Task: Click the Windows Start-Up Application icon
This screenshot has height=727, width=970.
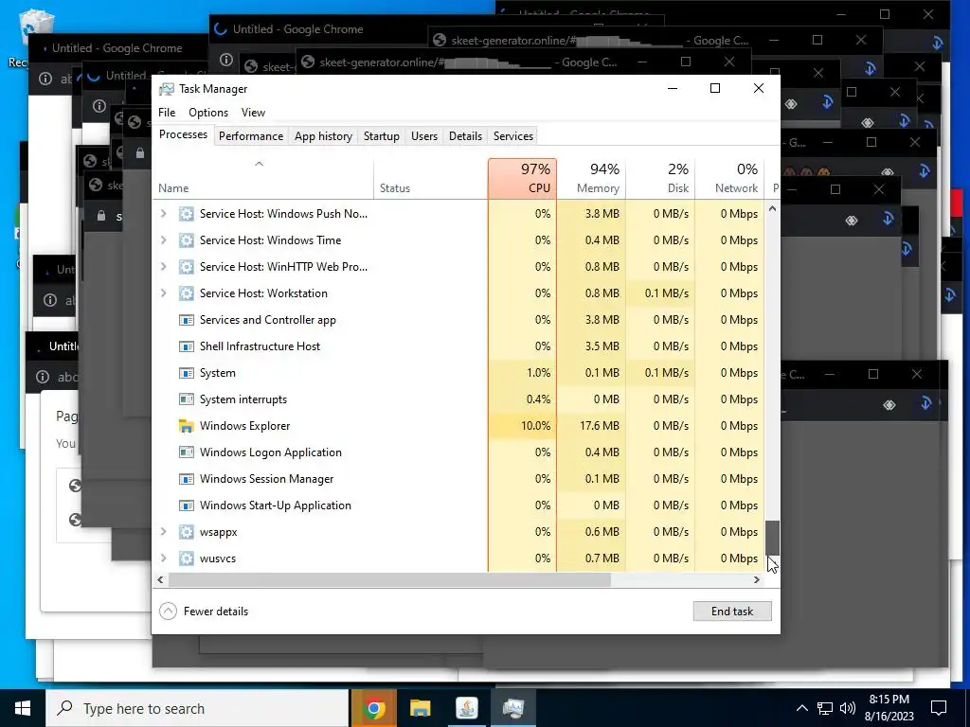Action: coord(187,505)
